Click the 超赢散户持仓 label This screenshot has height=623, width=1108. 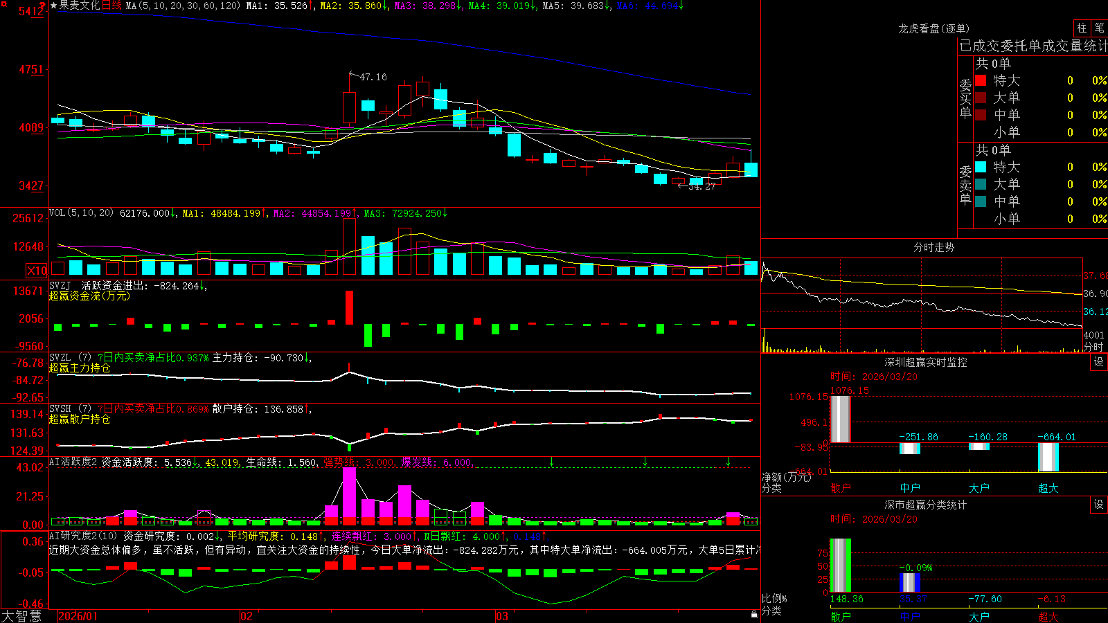point(80,419)
